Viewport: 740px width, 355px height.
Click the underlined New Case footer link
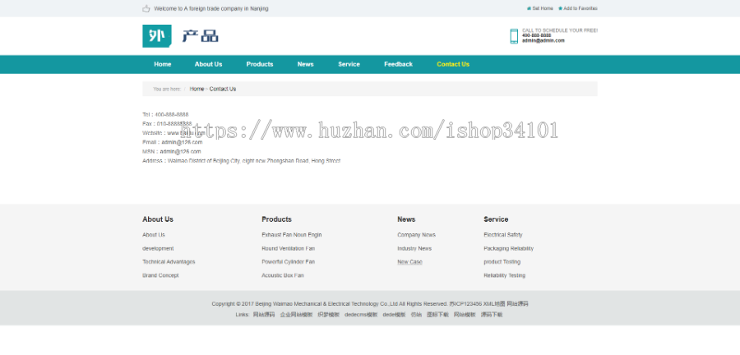tap(409, 262)
